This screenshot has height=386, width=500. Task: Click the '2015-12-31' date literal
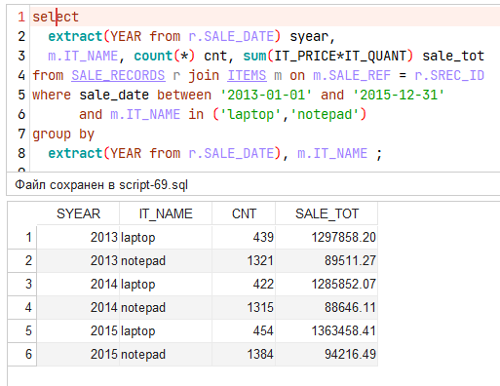pos(399,95)
